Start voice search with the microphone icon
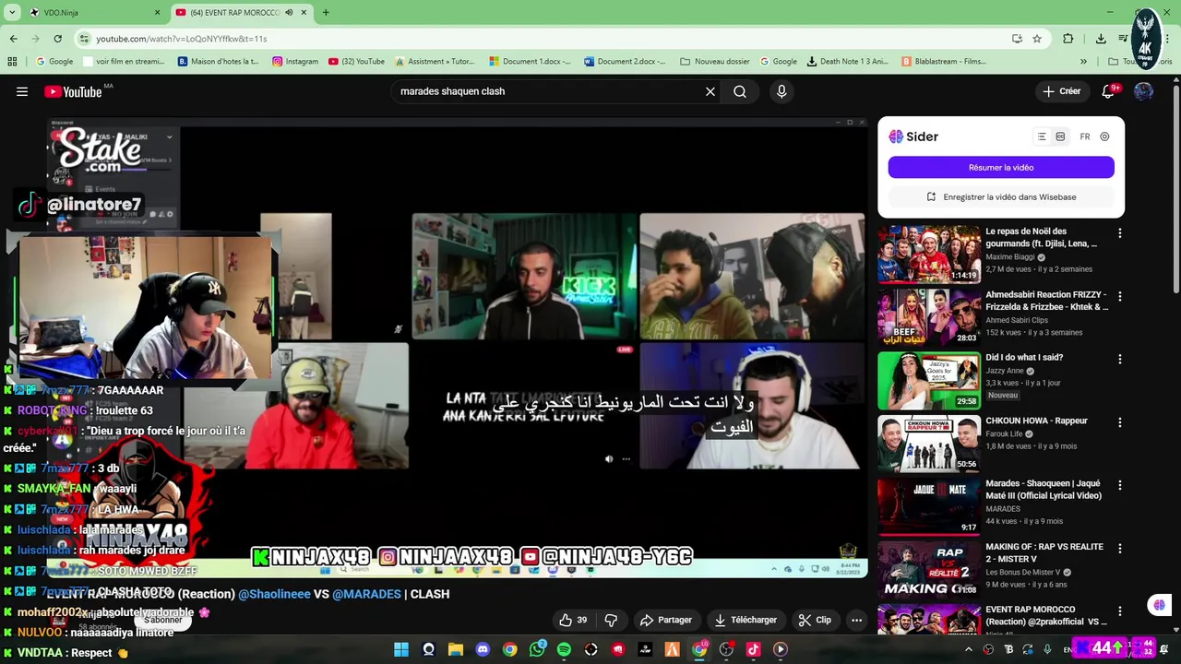 781,91
